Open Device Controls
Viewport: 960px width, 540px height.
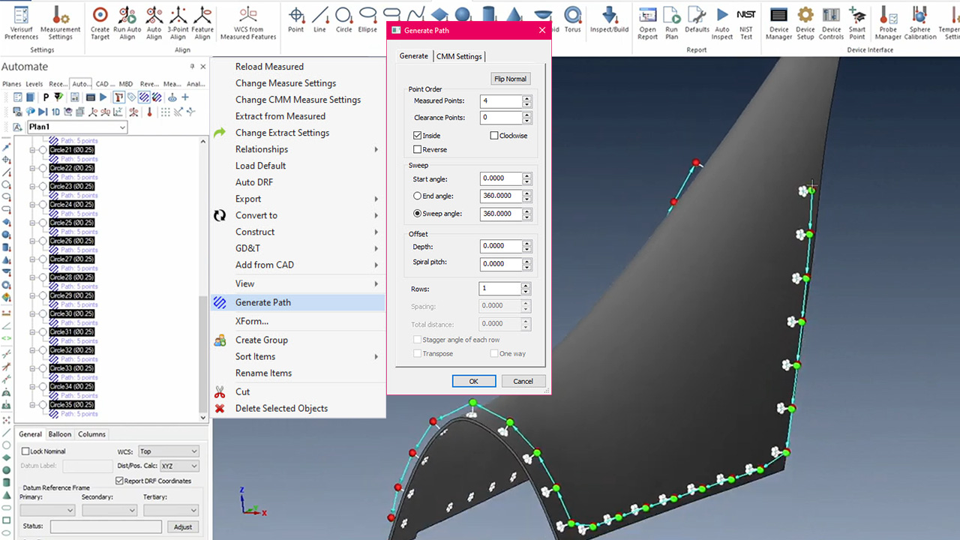pyautogui.click(x=831, y=23)
